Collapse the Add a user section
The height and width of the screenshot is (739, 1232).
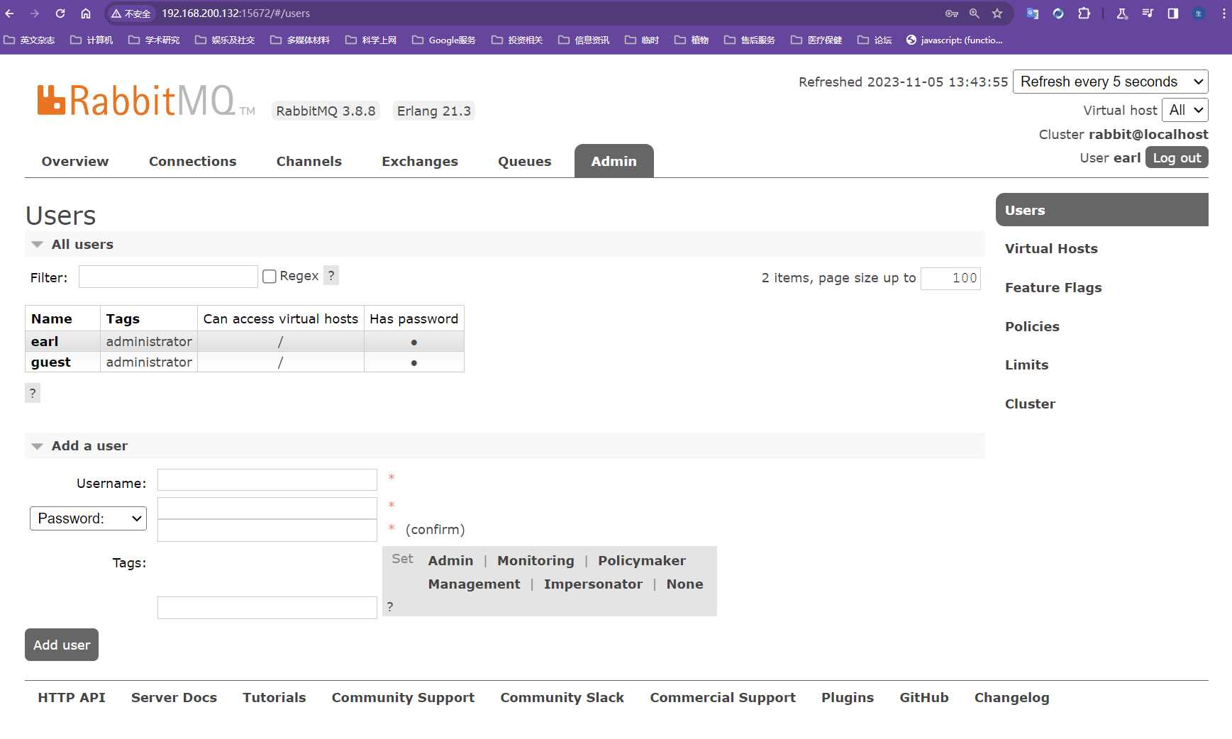point(38,446)
